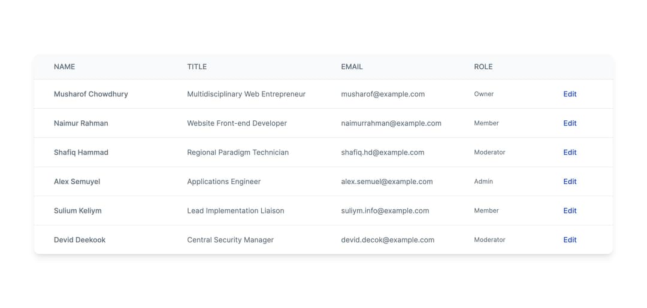The image size is (647, 308).
Task: Select Edit for Sulium Keliym
Action: (x=569, y=211)
